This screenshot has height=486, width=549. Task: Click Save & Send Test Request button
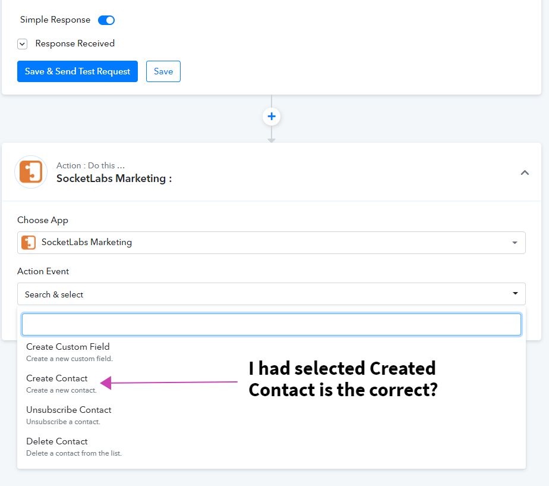tap(77, 71)
